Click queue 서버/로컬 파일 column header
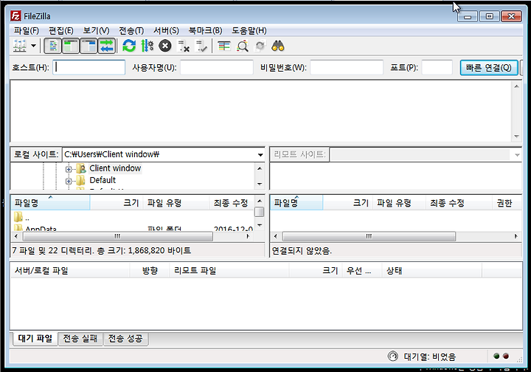Viewport: 531px width, 372px height. pos(71,271)
